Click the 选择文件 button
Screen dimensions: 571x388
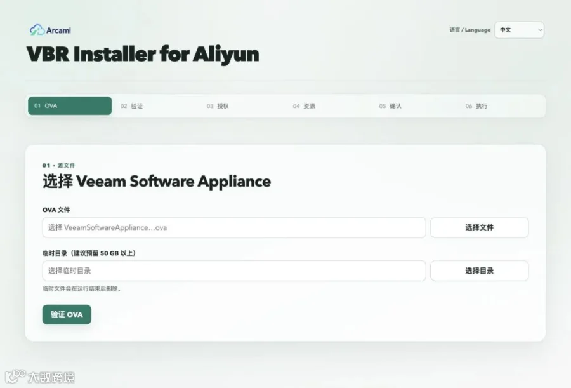[479, 227]
